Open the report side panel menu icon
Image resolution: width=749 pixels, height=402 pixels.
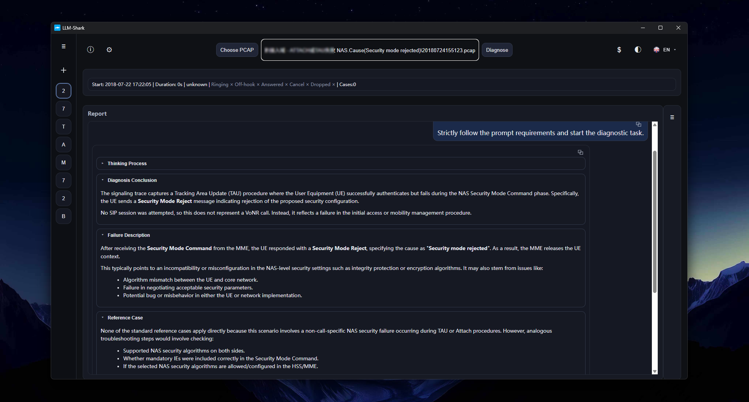click(672, 117)
